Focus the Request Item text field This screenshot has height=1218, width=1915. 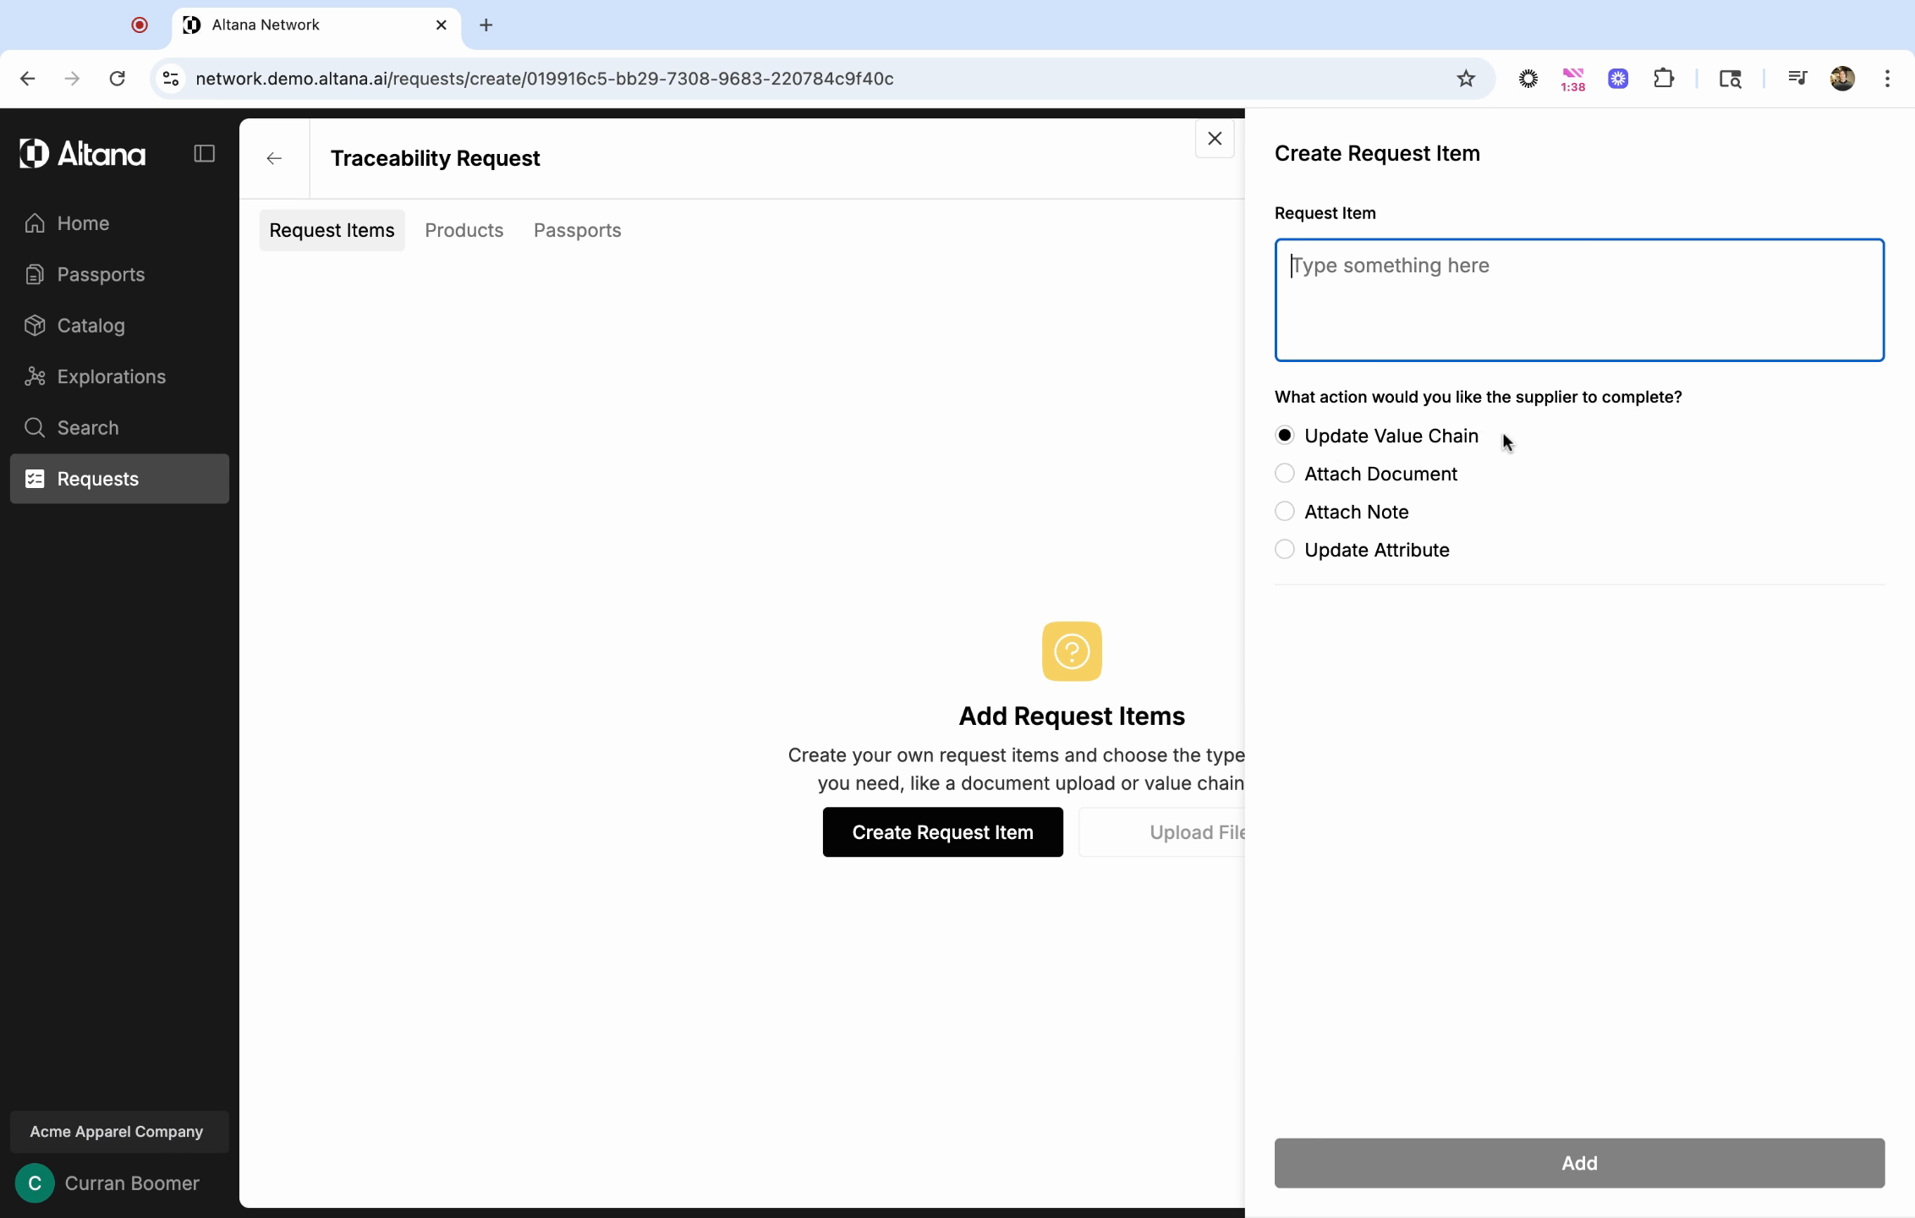pyautogui.click(x=1578, y=300)
